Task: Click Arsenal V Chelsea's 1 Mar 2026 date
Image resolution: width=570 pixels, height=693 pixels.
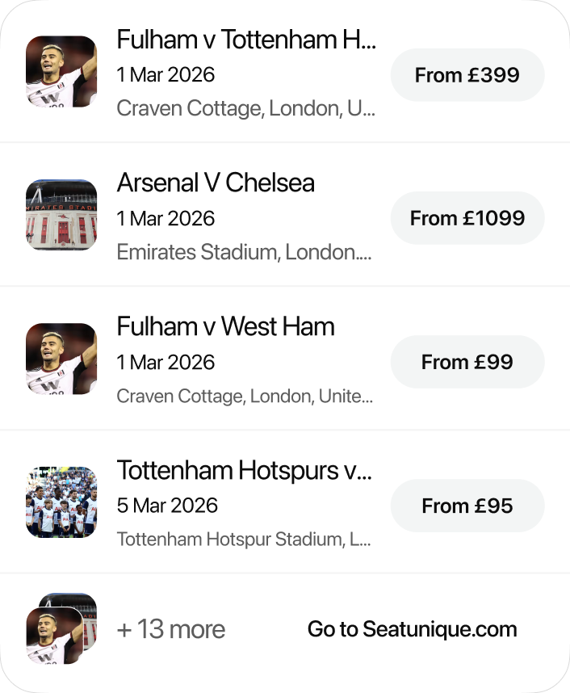Action: (x=166, y=219)
